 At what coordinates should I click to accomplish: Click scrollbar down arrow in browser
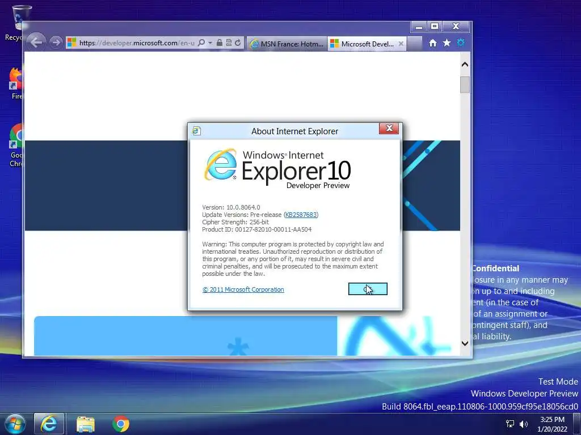click(x=465, y=343)
